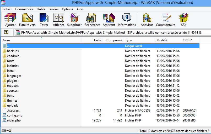211x134 pixels.
Task: Select the parent directory '..' icon
Action: [4, 46]
